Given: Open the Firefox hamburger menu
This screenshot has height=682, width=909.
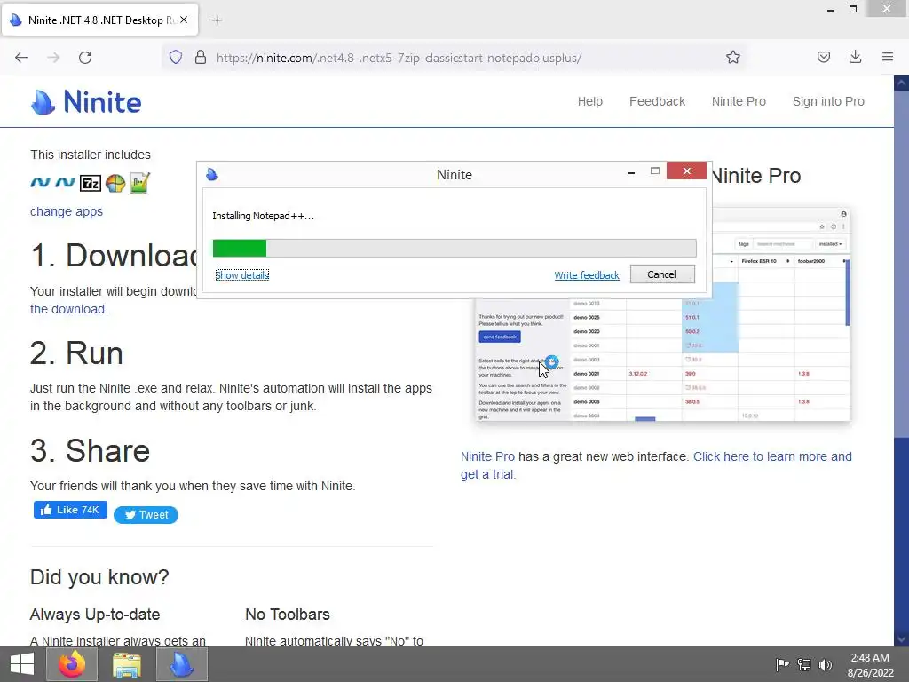Looking at the screenshot, I should 888,57.
